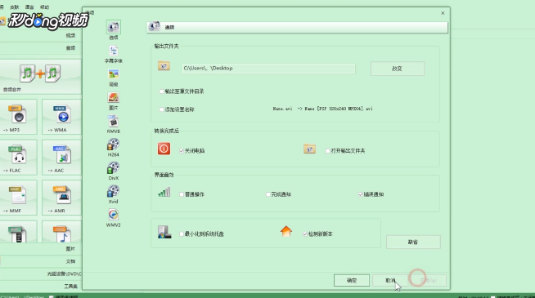
Task: Choose the -> FLAC converter in the main window
Action: click(x=19, y=157)
